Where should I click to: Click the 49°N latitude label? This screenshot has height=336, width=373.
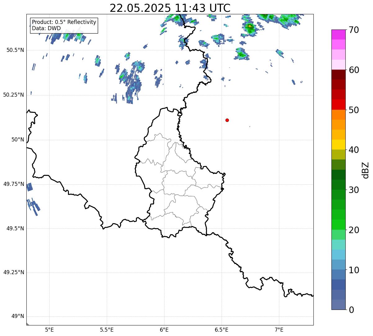(x=18, y=316)
